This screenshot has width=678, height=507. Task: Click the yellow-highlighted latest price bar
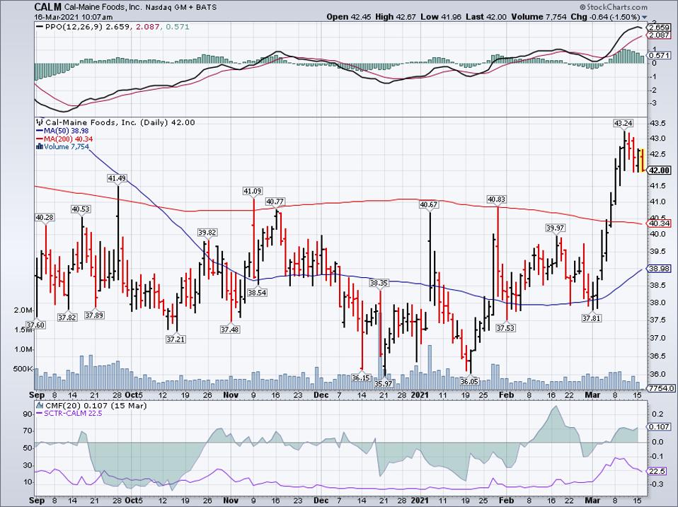point(642,161)
